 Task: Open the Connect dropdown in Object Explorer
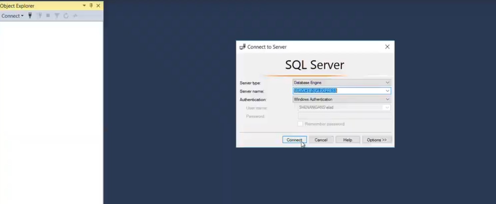click(12, 16)
